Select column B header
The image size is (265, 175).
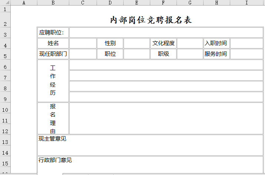(x=53, y=3)
